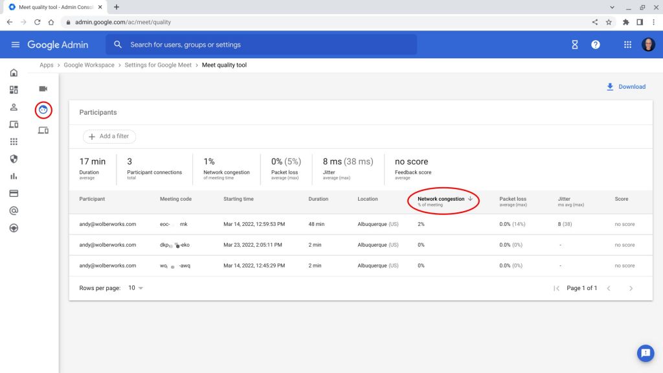
Task: Open pending tasks via the hourglass icon
Action: 574,45
